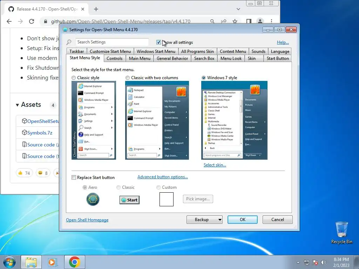
Task: Open the Backup dropdown button
Action: (x=204, y=220)
